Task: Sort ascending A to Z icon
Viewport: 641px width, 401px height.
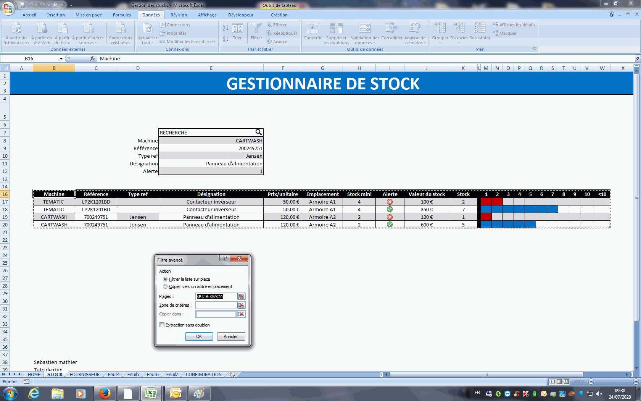Action: tap(225, 28)
